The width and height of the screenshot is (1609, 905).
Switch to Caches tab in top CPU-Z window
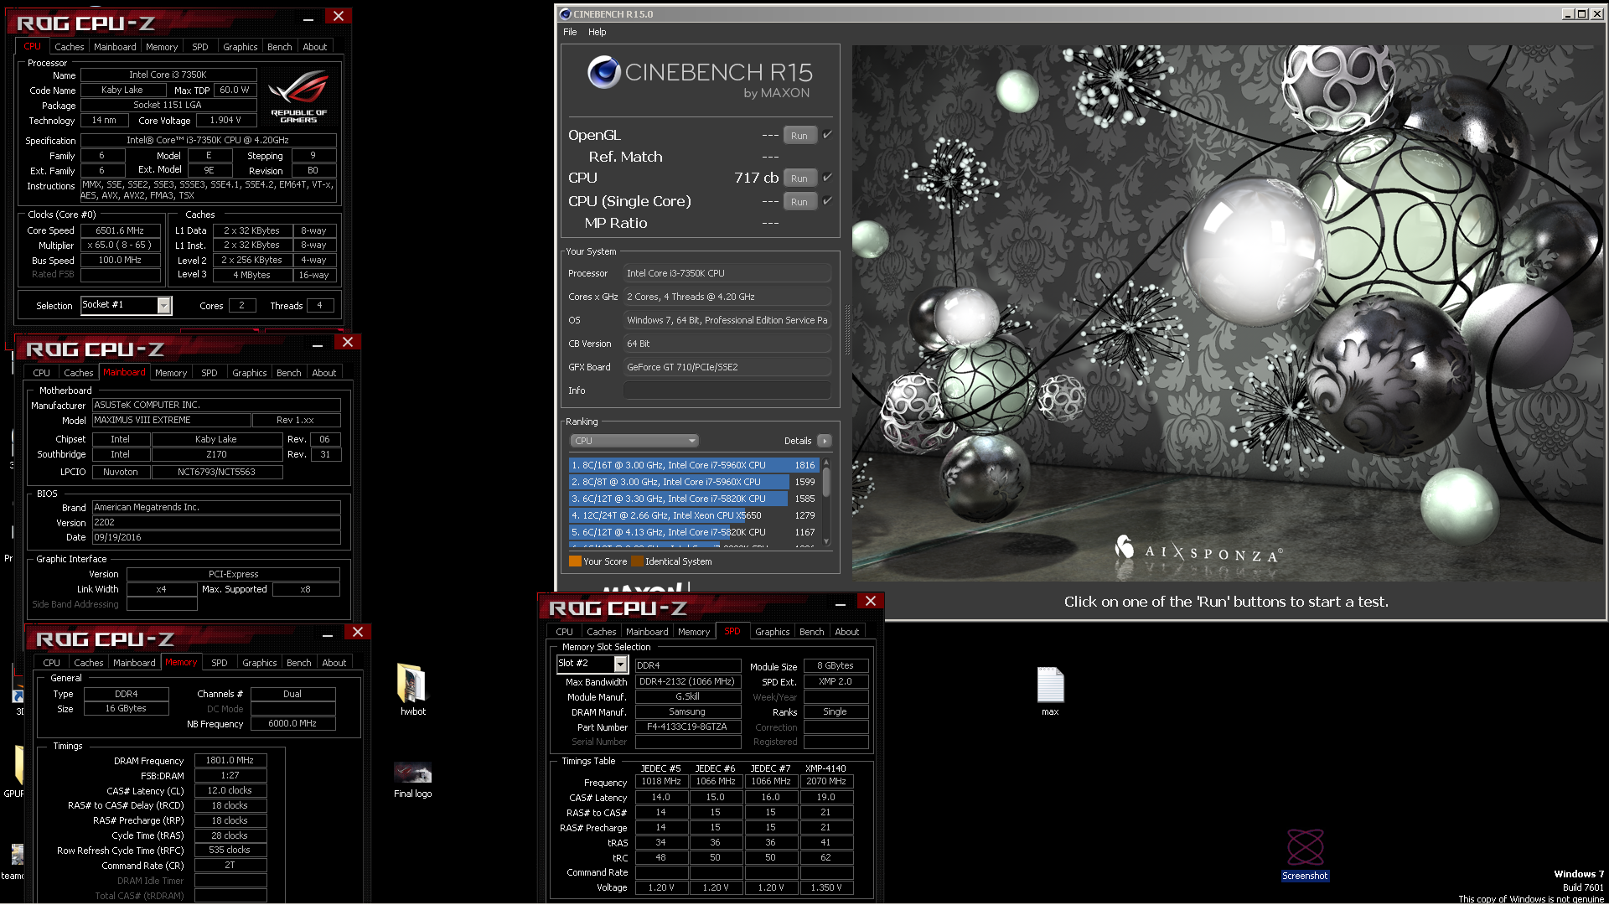[x=70, y=47]
